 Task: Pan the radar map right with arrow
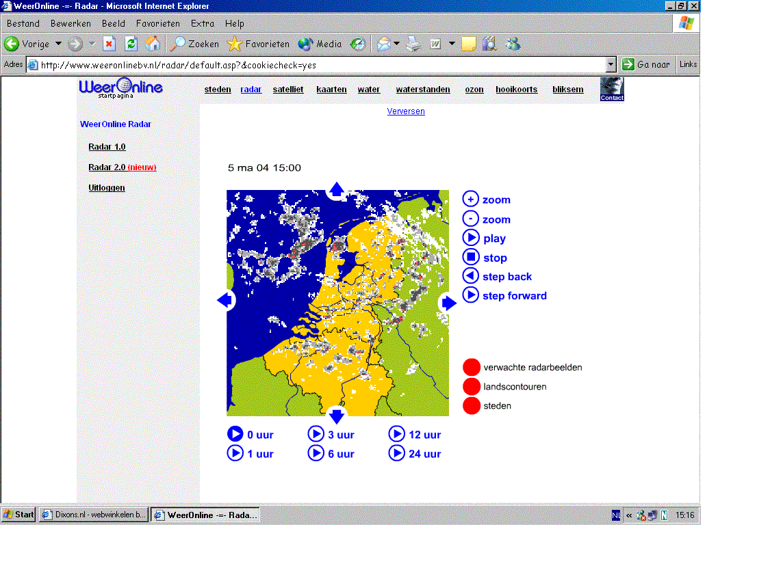pos(448,303)
